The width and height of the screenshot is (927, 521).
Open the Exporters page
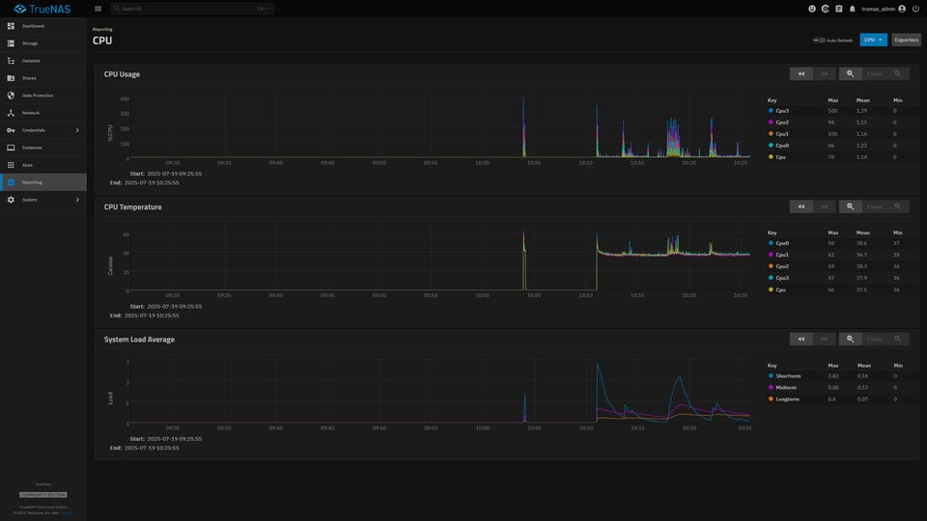906,41
